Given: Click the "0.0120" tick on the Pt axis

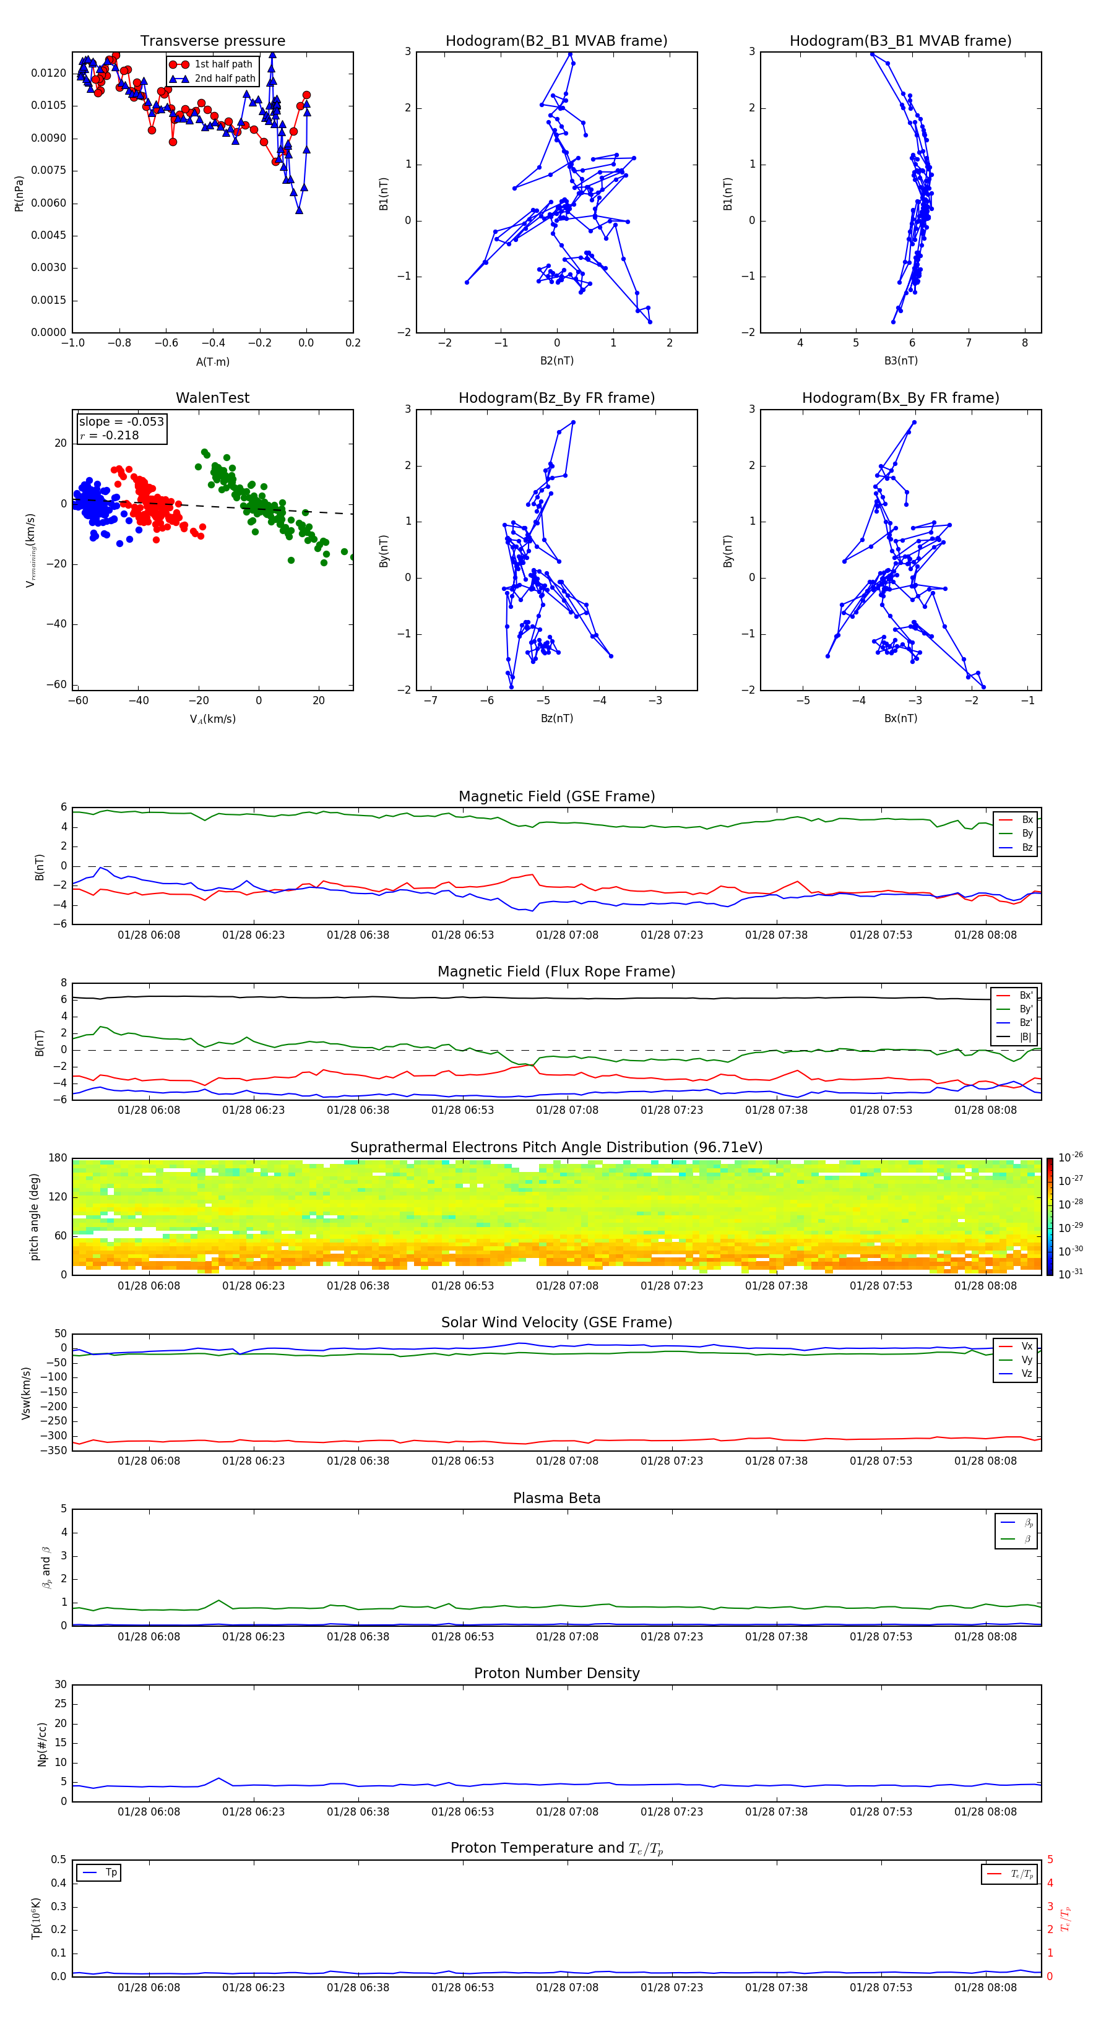Looking at the screenshot, I should pyautogui.click(x=49, y=73).
